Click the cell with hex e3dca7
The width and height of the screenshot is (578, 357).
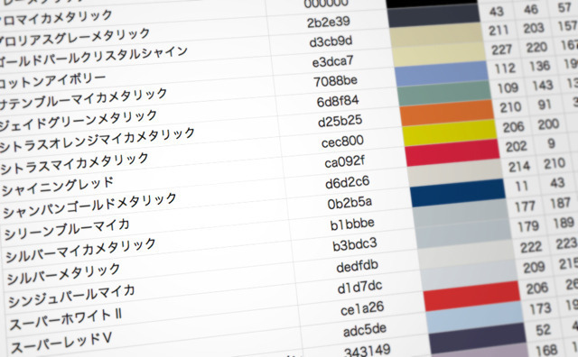tap(333, 61)
